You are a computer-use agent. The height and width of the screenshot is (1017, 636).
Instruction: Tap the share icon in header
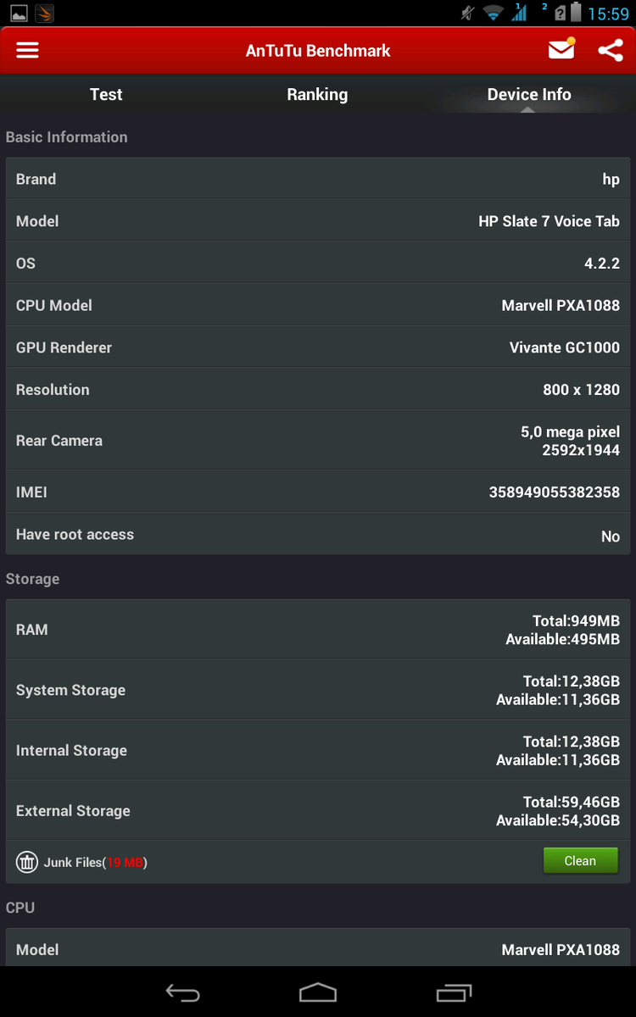tap(610, 50)
